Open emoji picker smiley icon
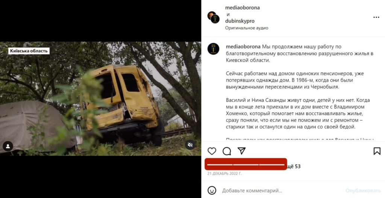Image resolution: width=385 pixels, height=198 pixels. coord(212,190)
